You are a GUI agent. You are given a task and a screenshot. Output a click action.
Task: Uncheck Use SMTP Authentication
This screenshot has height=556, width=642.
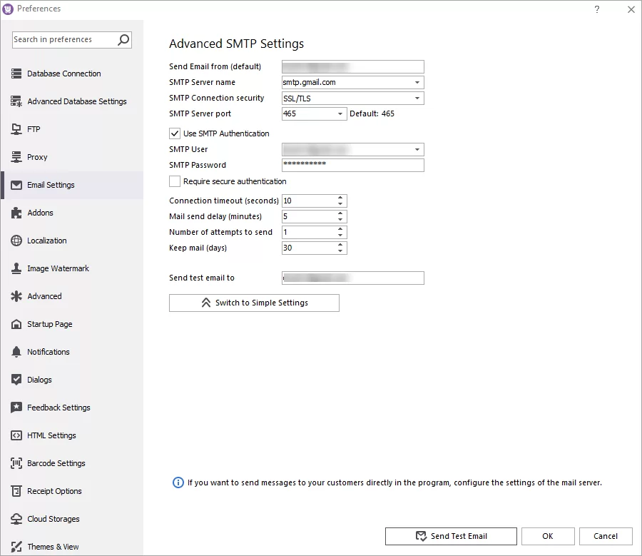tap(174, 133)
